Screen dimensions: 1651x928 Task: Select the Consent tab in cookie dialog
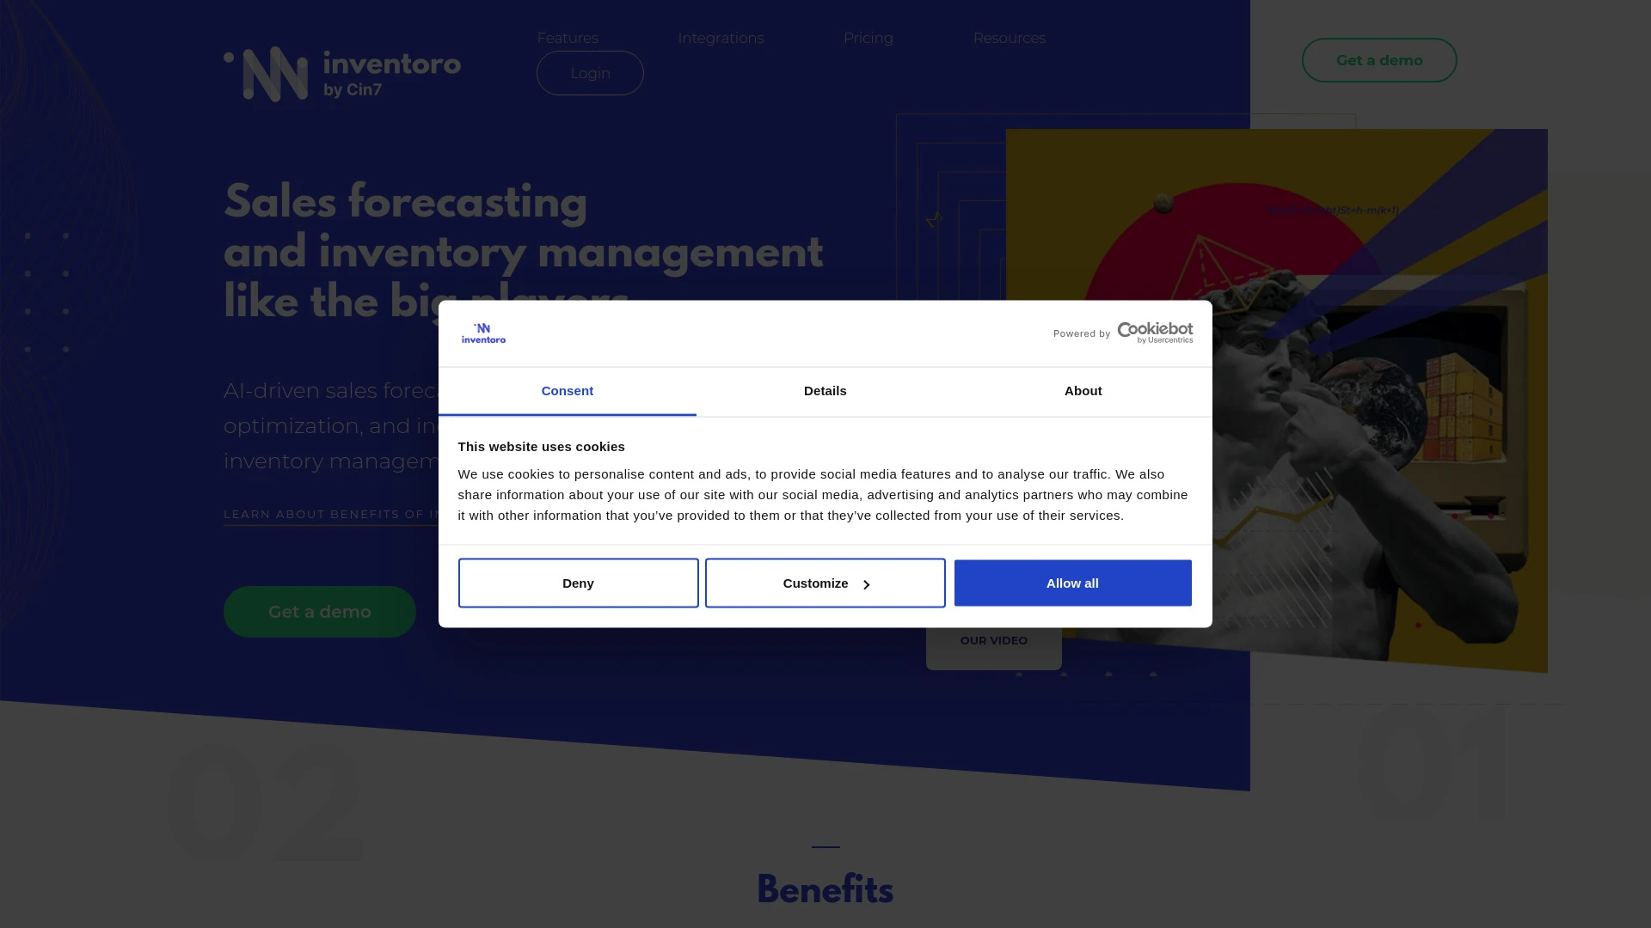click(567, 391)
